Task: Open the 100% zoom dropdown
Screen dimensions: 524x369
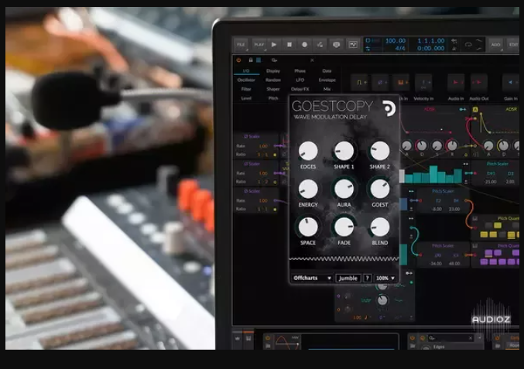Action: (x=385, y=278)
